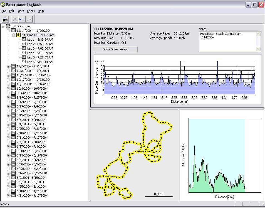Click the Redo arrow toolbar icon
265x208 pixels.
[x=29, y=19]
